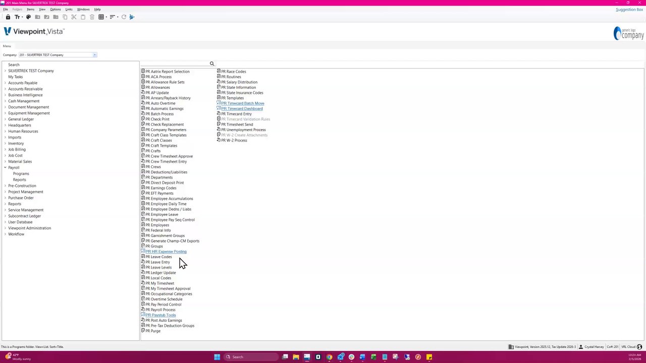
Task: Open PR Company Parameters
Action: coord(166,130)
